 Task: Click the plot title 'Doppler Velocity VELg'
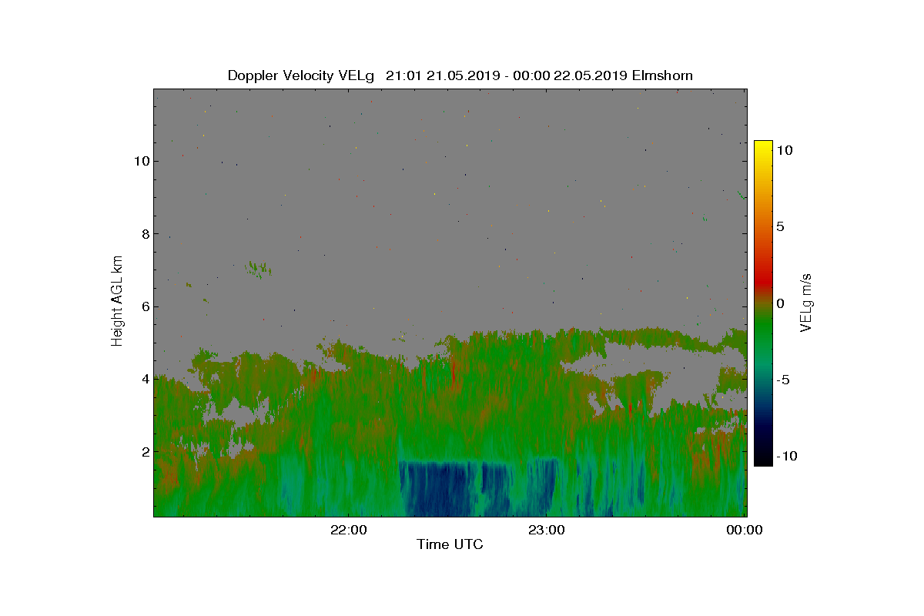(x=301, y=75)
